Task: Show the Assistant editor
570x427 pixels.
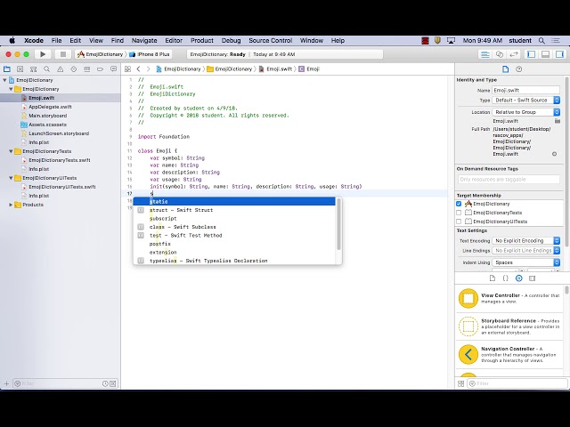Action: coord(500,54)
